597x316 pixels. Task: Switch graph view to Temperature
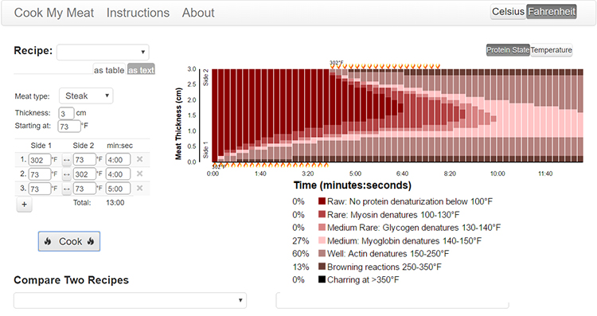click(x=552, y=50)
